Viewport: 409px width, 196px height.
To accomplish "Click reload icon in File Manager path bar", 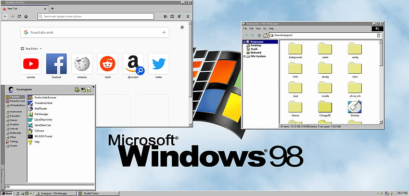I will pos(379,35).
